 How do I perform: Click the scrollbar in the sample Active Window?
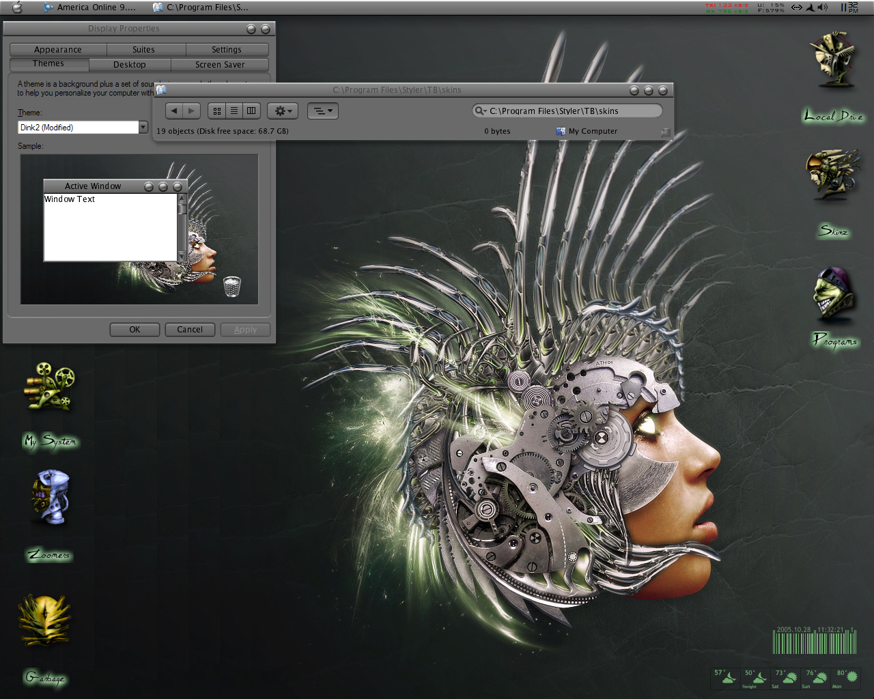pos(182,227)
